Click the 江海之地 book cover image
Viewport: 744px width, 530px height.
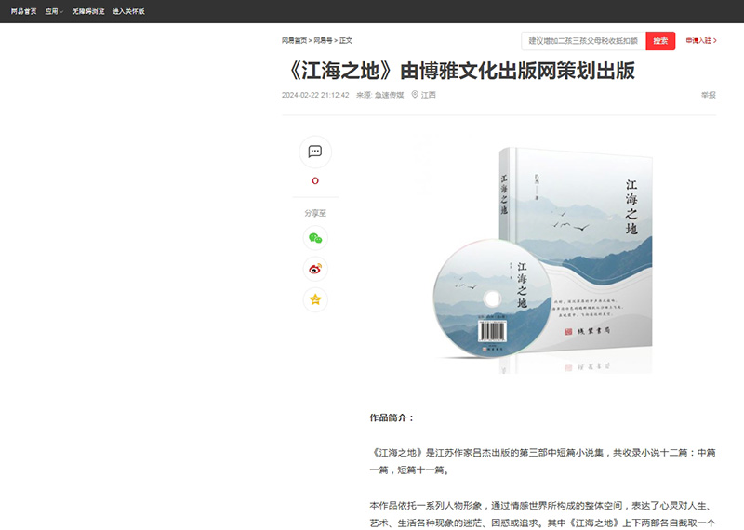(x=543, y=258)
